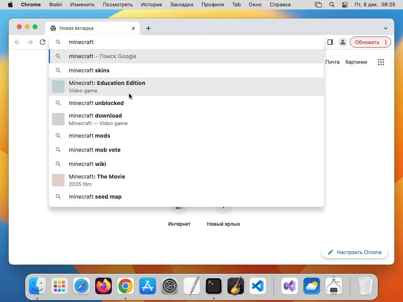Open the Картинки link

356,62
